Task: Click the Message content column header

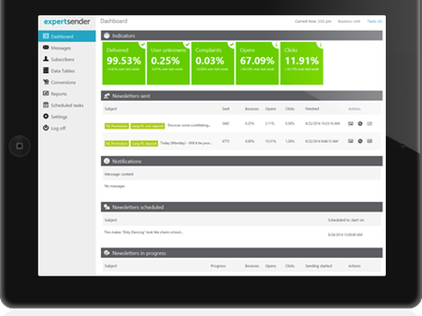Action: click(119, 174)
